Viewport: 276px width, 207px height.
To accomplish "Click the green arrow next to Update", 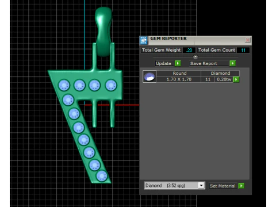I will pos(178,63).
